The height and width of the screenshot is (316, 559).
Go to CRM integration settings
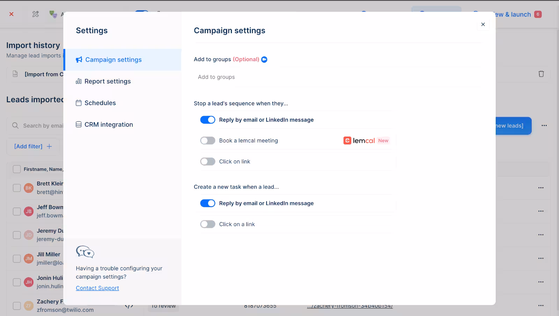coord(108,125)
